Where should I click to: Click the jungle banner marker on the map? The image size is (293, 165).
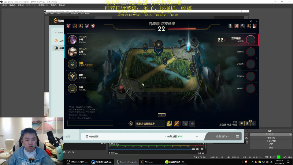tap(159, 47)
